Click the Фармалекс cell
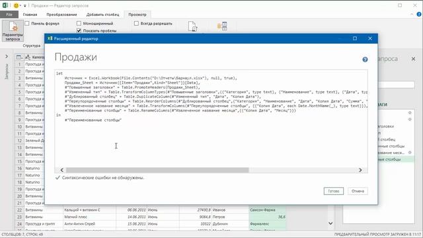Screen dimensions: 423x238 267,223
